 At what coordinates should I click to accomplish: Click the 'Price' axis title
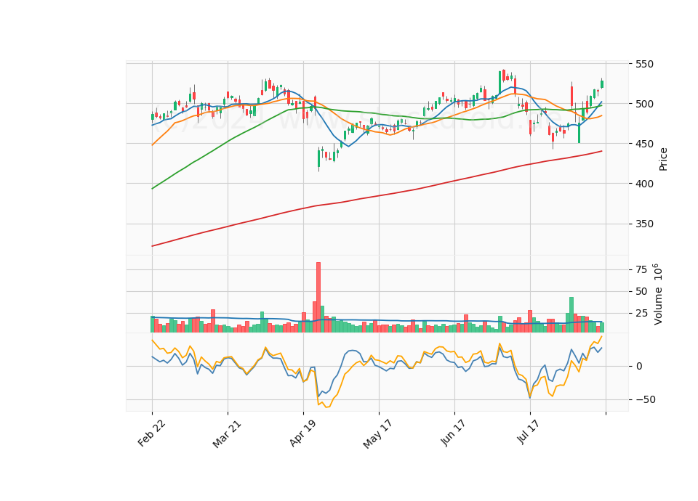point(663,160)
